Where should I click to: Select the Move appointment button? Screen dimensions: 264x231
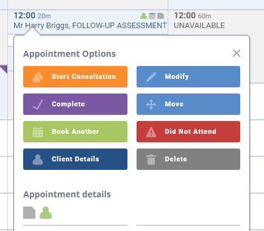(188, 104)
